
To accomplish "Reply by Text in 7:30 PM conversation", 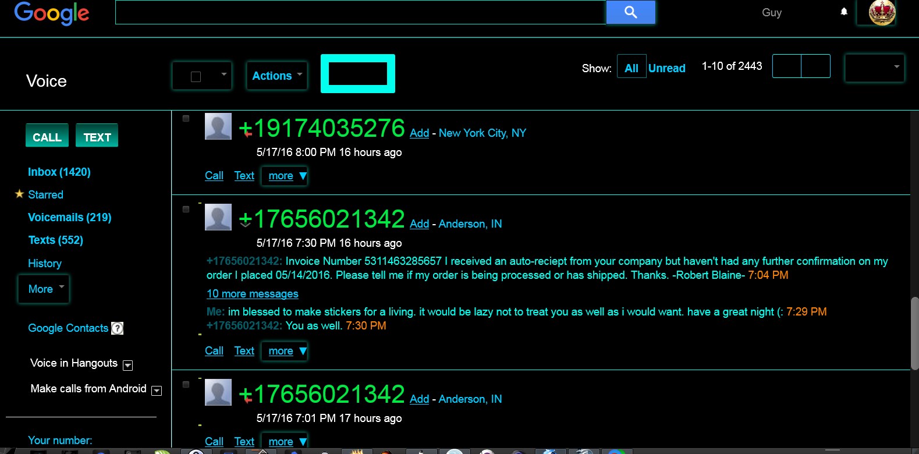I will tap(244, 351).
